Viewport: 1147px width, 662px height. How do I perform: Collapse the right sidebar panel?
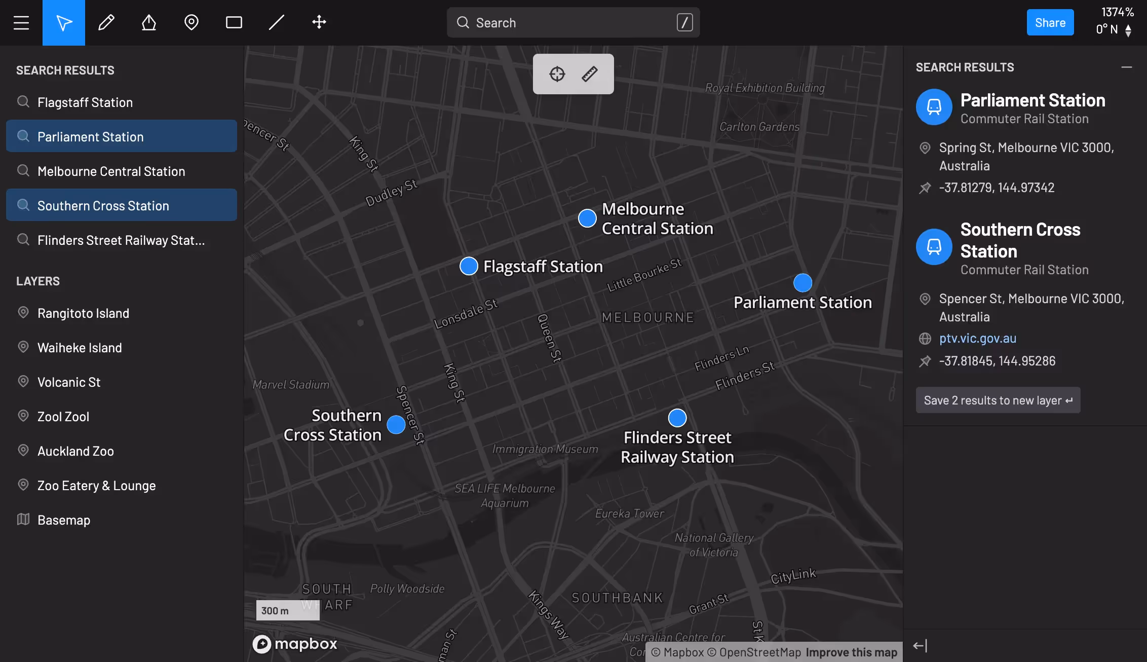[x=920, y=645]
